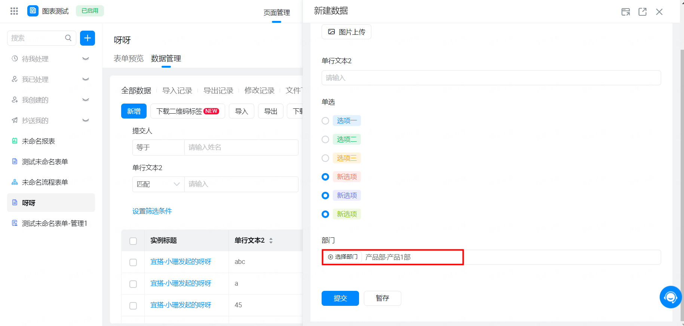Click the plus icon in 选择部门
This screenshot has width=684, height=326.
point(330,257)
